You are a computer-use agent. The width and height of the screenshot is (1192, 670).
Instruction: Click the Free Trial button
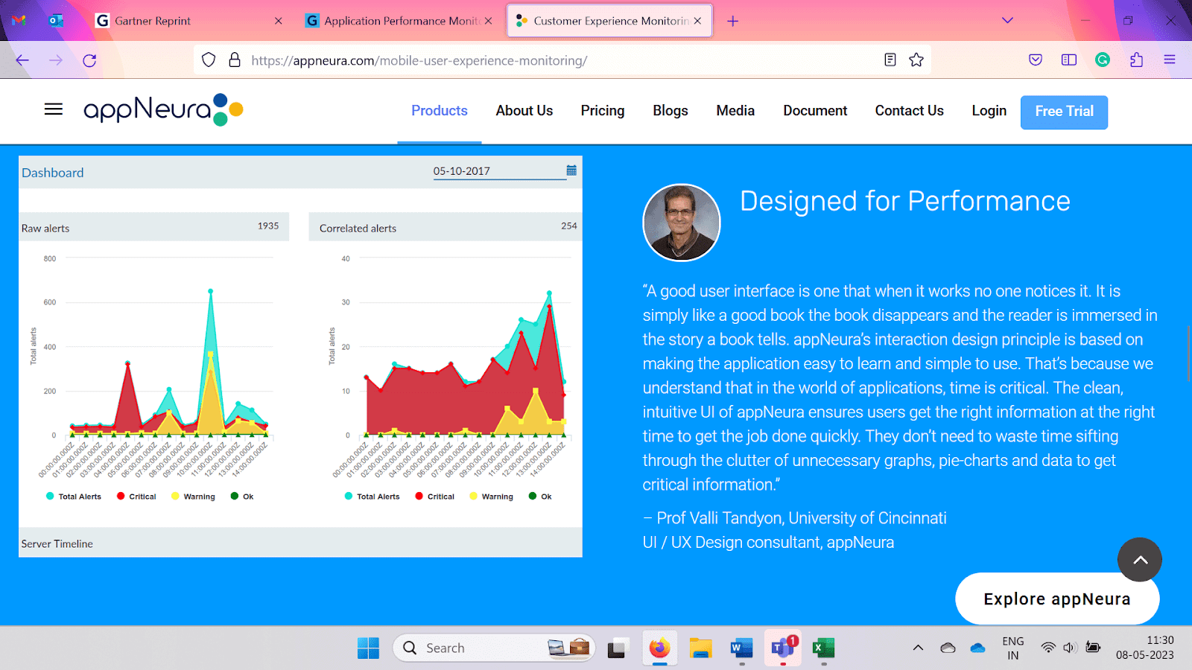click(x=1064, y=112)
